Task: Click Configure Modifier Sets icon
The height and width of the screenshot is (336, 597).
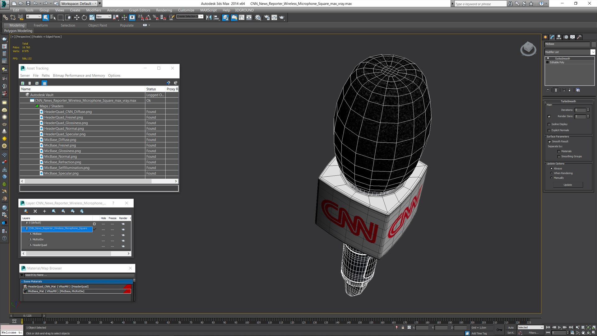Action: click(578, 90)
